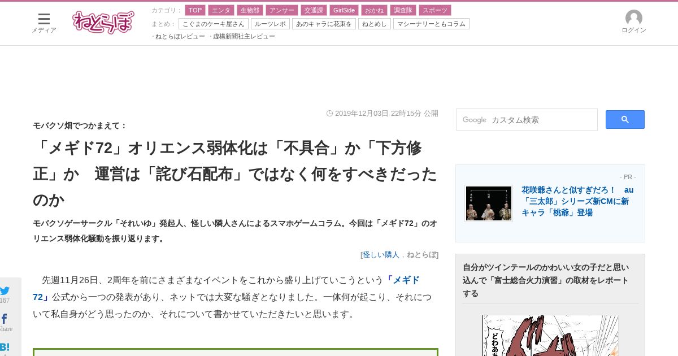Image resolution: width=678 pixels, height=356 pixels.
Task: Open あのキャラに花束を summary
Action: coord(324,24)
